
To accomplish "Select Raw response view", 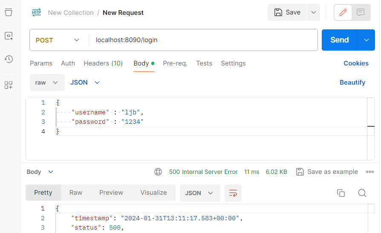I will click(76, 193).
